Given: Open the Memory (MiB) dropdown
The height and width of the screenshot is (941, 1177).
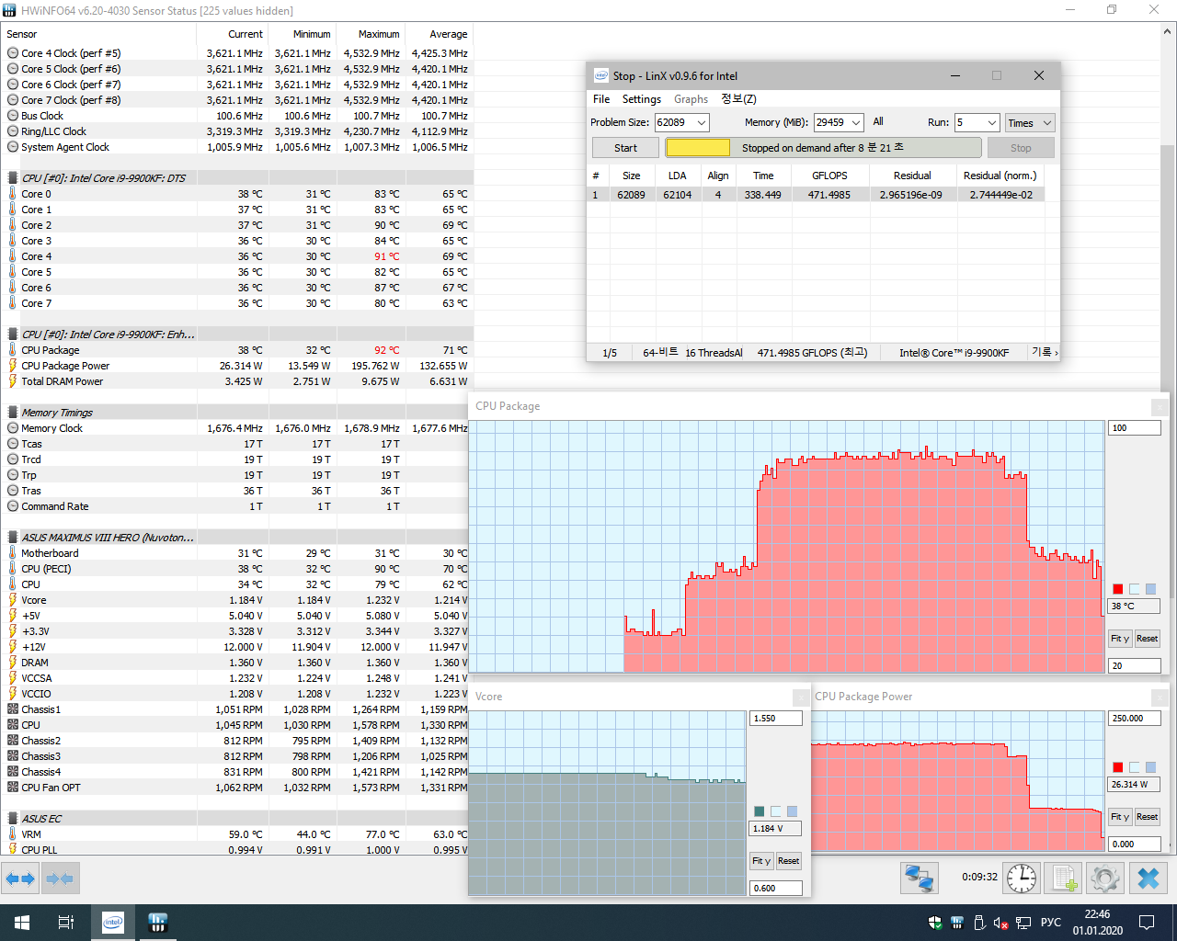Looking at the screenshot, I should [x=856, y=122].
